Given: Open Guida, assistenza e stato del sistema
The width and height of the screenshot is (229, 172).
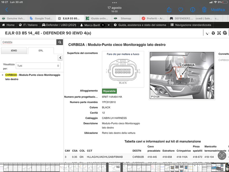Looking at the screenshot, I should coord(140,25).
